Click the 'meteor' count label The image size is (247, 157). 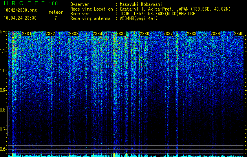(56, 12)
